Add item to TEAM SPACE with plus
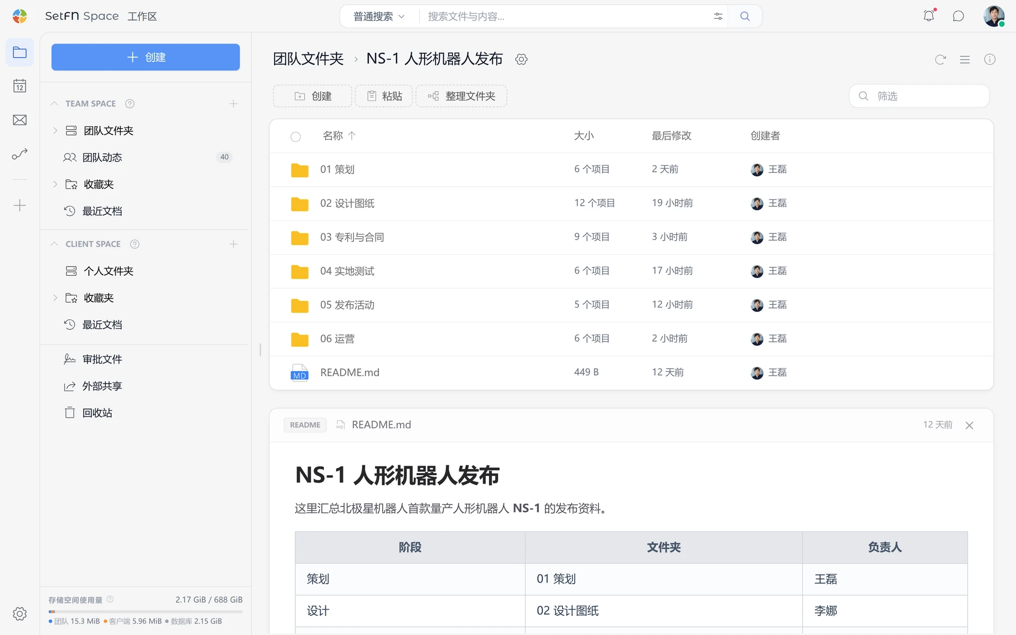 coord(233,104)
